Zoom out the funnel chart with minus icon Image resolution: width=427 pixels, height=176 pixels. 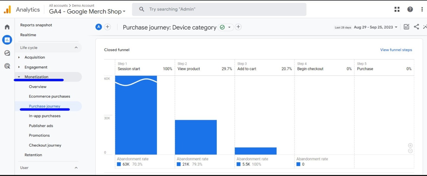point(410,151)
